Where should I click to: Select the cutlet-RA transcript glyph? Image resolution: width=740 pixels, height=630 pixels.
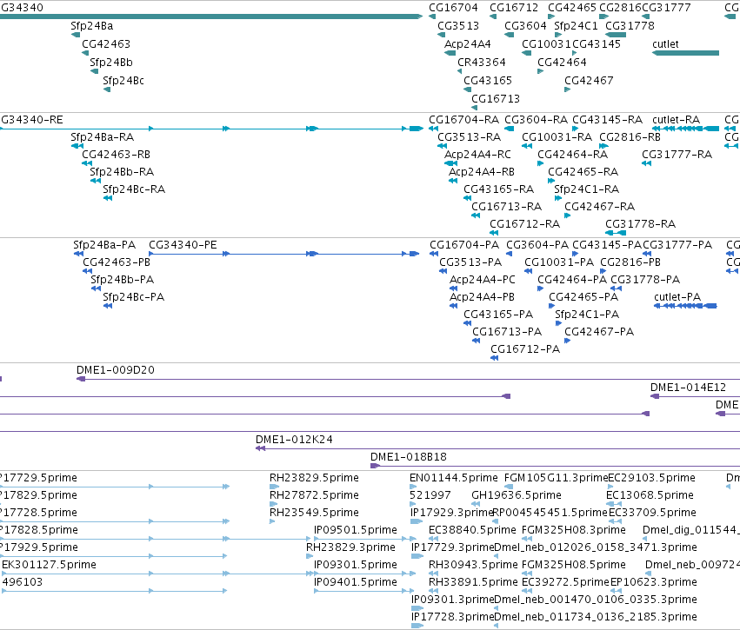click(685, 129)
